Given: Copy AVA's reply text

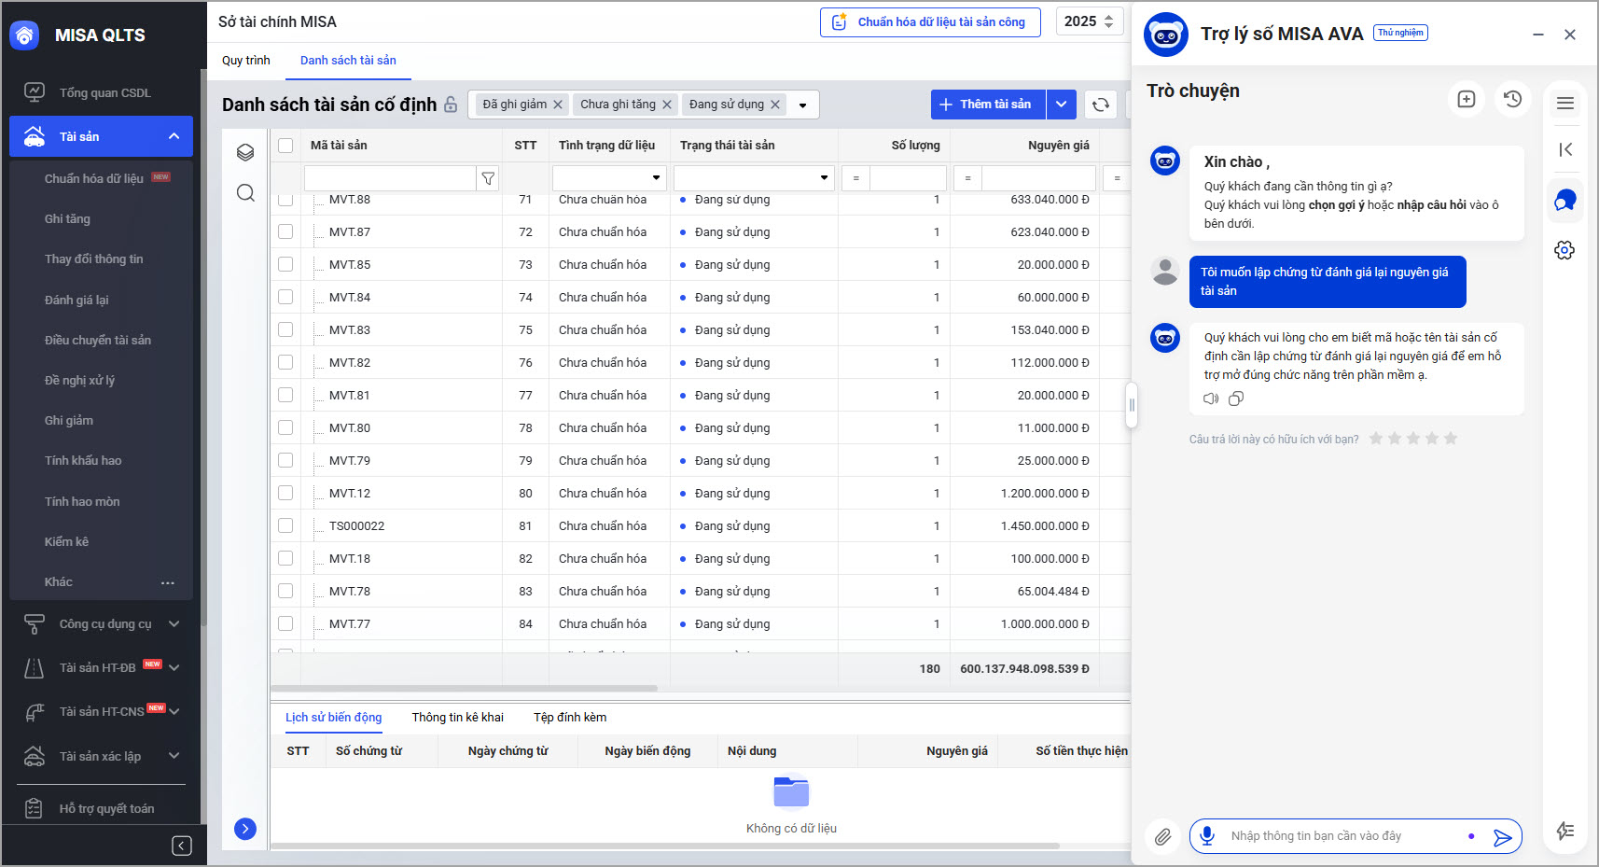Looking at the screenshot, I should 1236,399.
